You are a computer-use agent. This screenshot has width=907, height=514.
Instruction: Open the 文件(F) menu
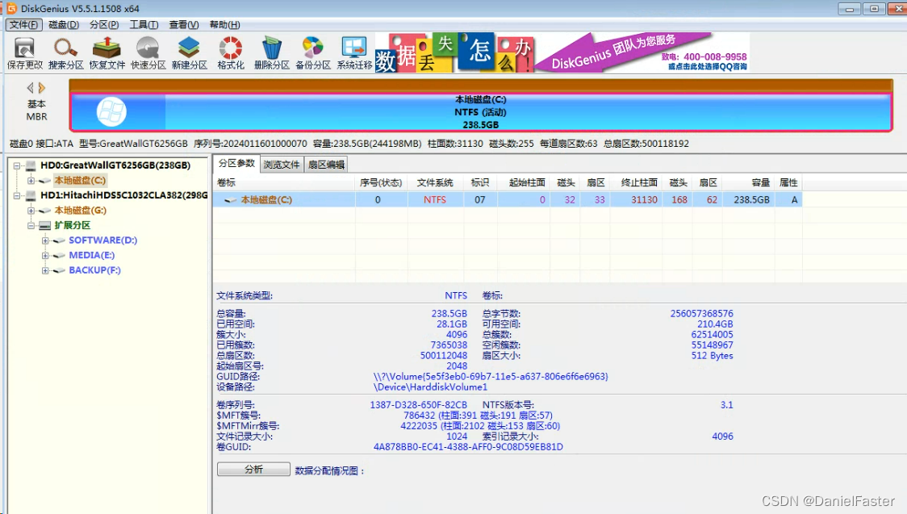point(23,24)
